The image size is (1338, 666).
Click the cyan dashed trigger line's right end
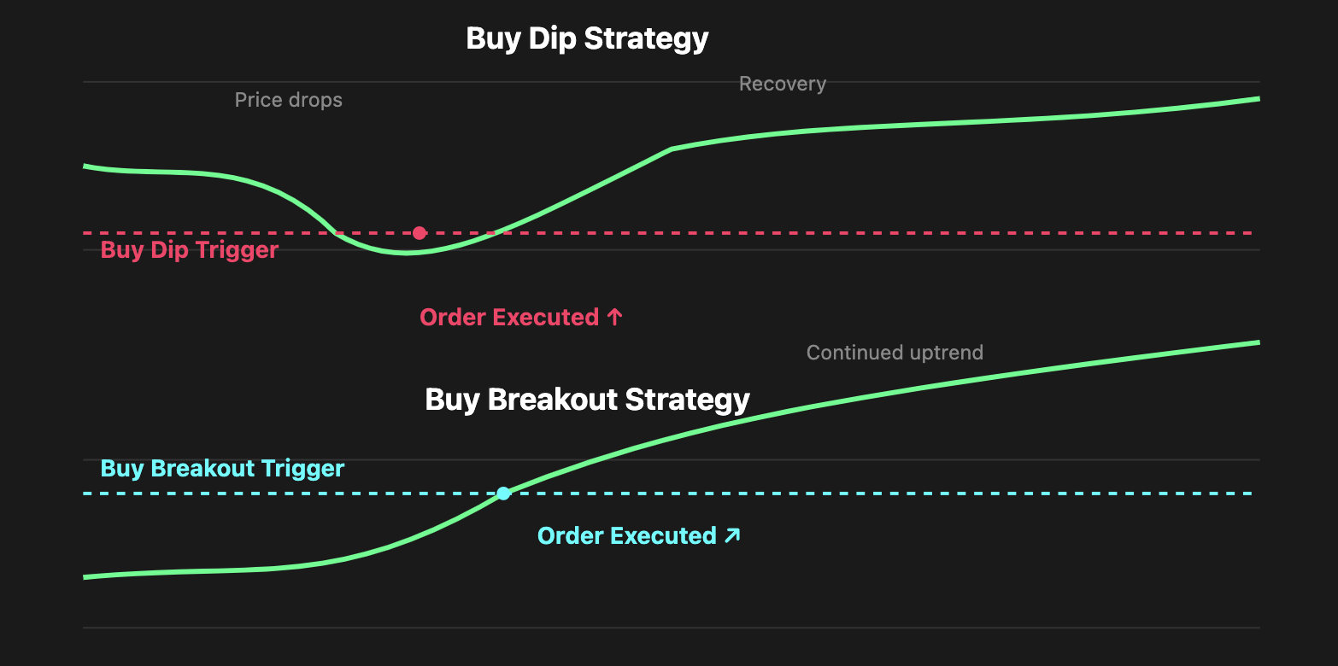1250,494
